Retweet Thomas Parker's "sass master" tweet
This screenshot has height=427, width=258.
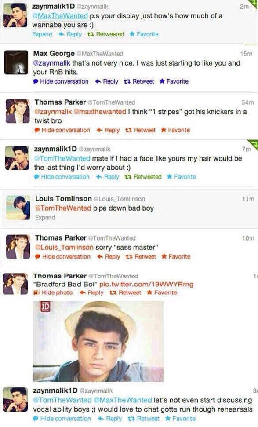point(141,256)
